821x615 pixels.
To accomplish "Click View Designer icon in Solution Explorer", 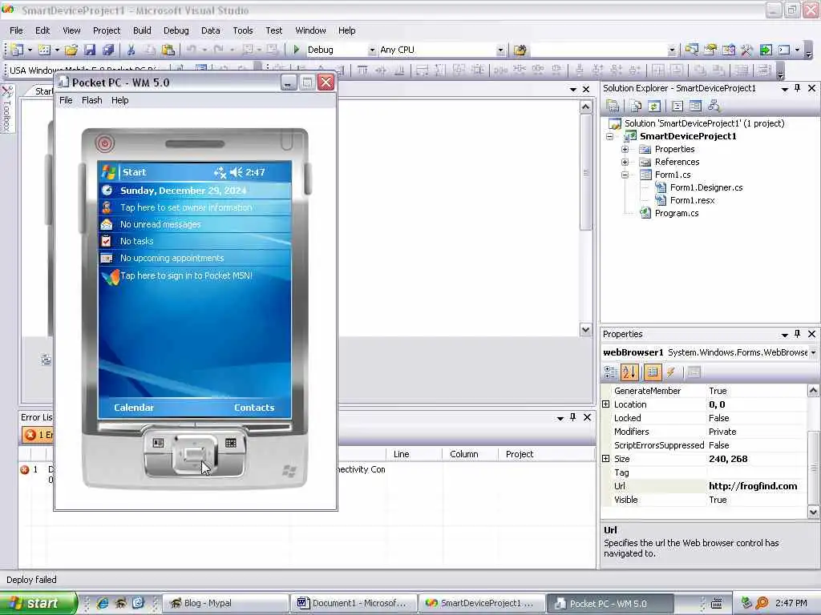I will 695,107.
